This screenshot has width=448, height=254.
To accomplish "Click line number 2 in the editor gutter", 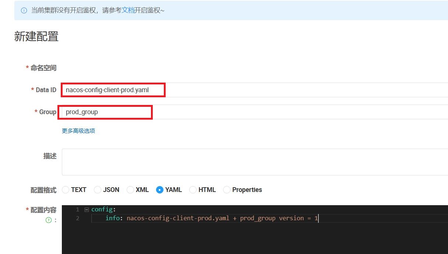I will [x=77, y=218].
